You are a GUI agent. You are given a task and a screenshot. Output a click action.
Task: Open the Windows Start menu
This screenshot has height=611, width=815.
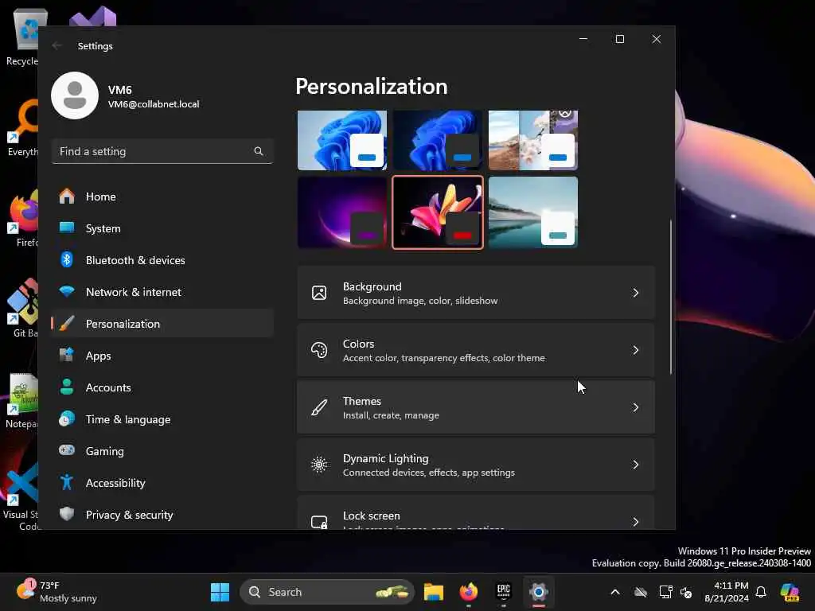pyautogui.click(x=220, y=592)
